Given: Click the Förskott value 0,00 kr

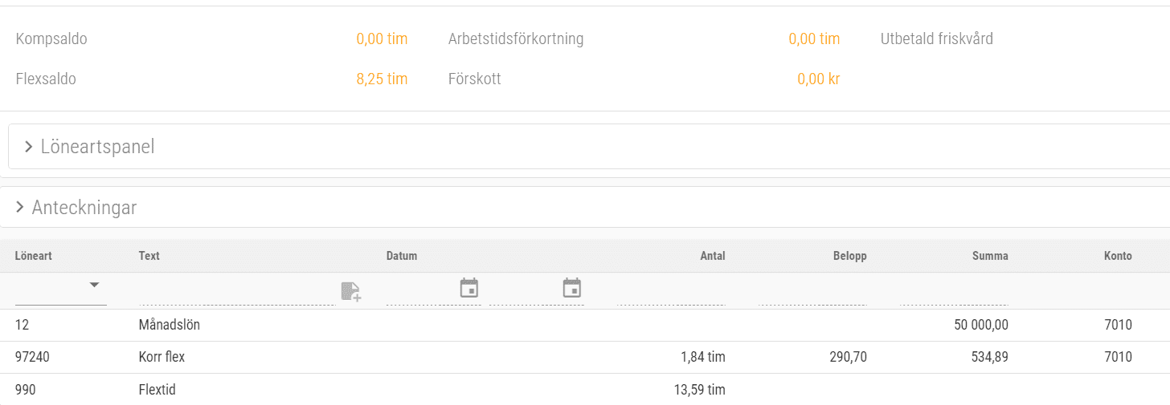Looking at the screenshot, I should click(x=818, y=79).
